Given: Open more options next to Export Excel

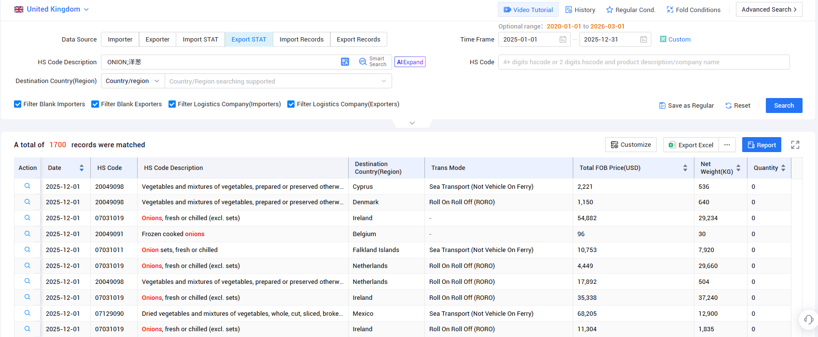Looking at the screenshot, I should (x=727, y=145).
